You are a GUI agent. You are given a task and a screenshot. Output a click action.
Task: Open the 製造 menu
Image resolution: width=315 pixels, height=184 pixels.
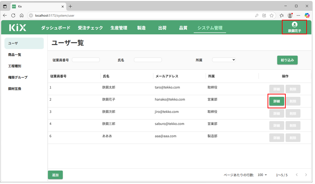(x=141, y=28)
